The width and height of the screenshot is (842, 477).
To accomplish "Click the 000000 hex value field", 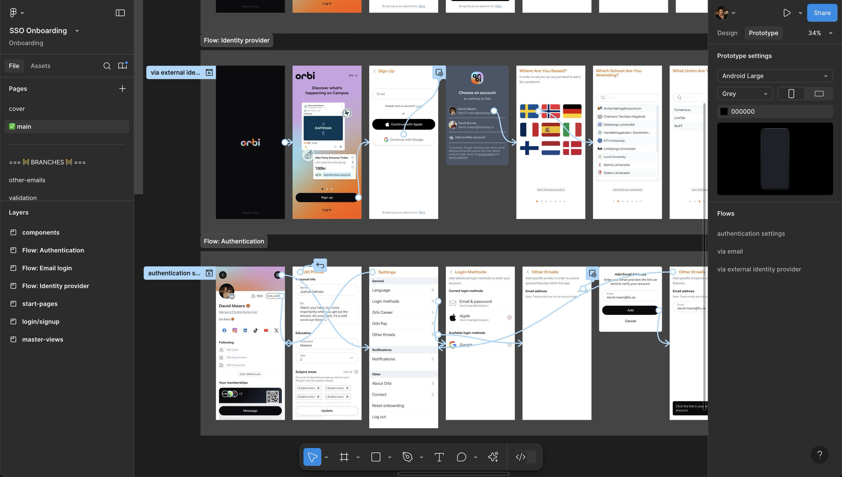I will point(743,112).
